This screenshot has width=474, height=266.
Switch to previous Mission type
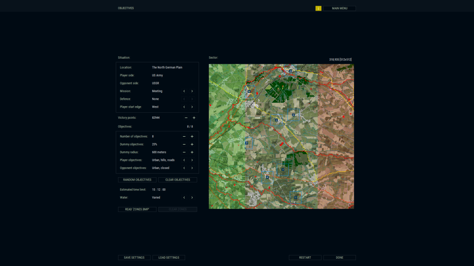click(184, 91)
